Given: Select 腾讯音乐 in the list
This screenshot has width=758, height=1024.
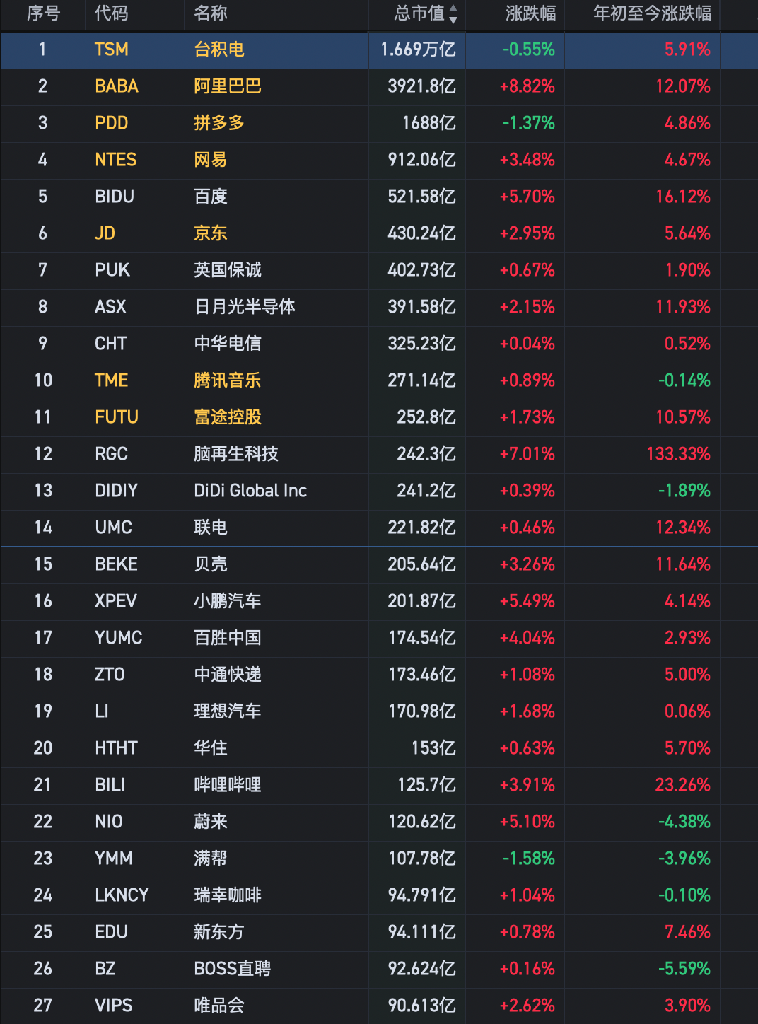Looking at the screenshot, I should [228, 380].
